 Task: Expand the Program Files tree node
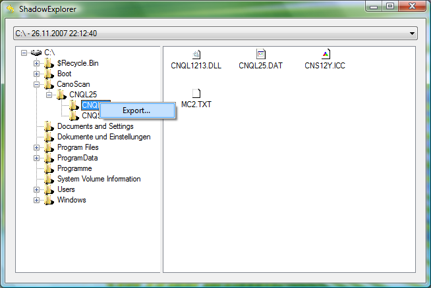(36, 147)
